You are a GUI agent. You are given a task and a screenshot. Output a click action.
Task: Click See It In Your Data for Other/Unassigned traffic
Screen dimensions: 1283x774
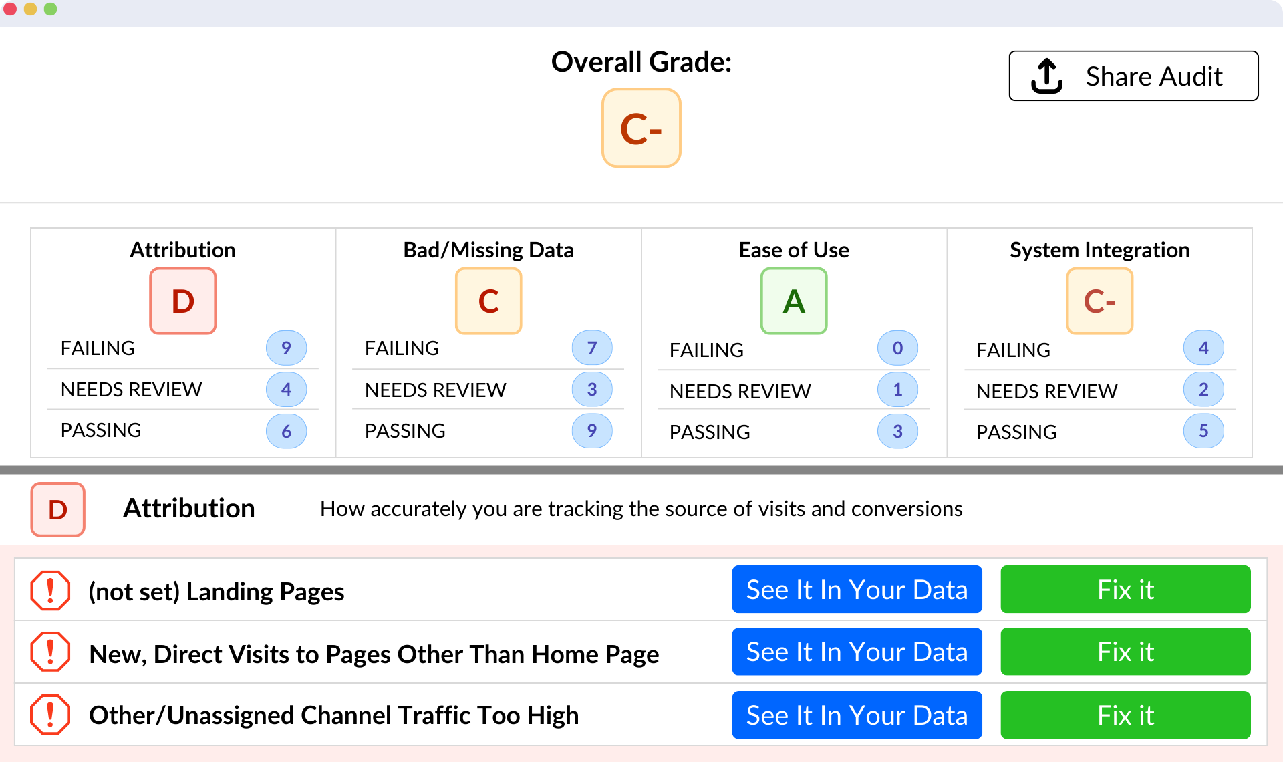pyautogui.click(x=857, y=715)
